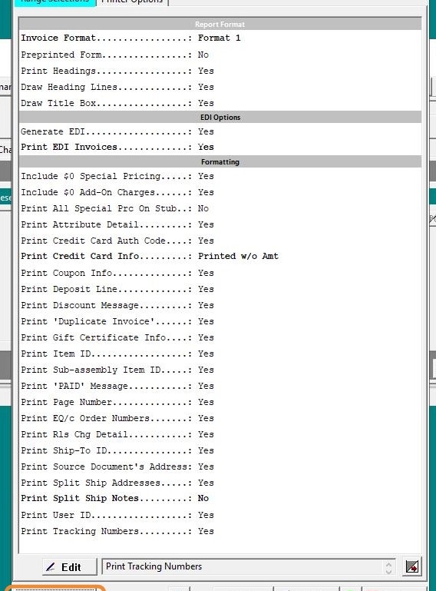The height and width of the screenshot is (591, 436).
Task: Click the EDI Options section header
Action: coord(220,118)
